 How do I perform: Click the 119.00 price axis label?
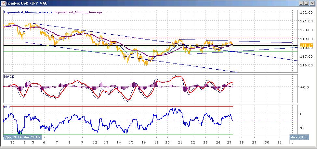(x=307, y=39)
